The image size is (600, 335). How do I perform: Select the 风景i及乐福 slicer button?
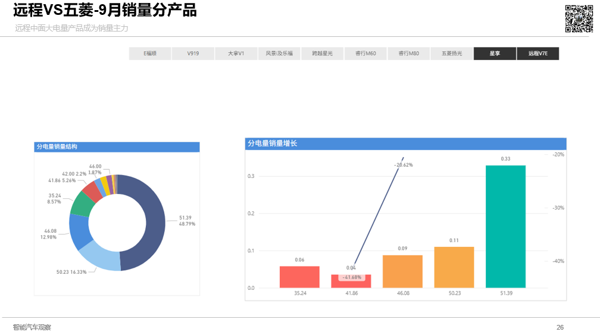point(279,54)
